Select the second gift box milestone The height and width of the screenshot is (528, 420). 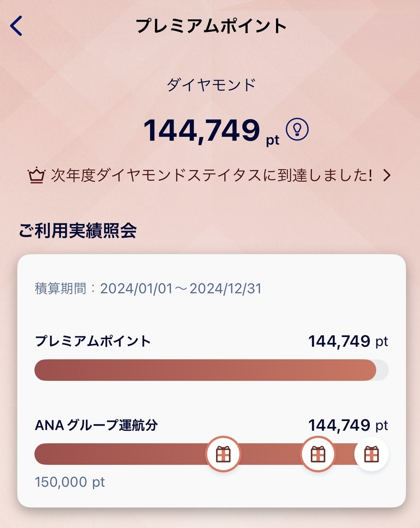click(x=318, y=454)
